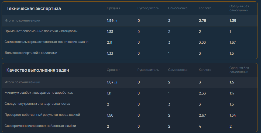Click 'Средняя' column header in Техническая экспертиза table

[114, 8]
